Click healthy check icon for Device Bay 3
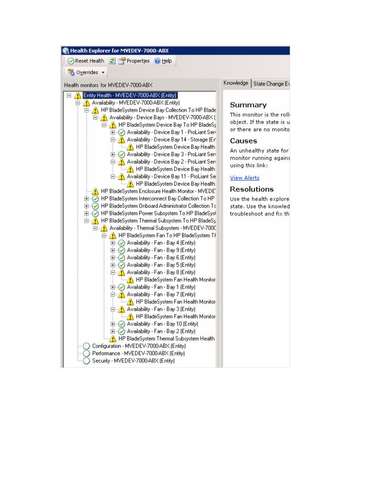The width and height of the screenshot is (365, 486). [x=122, y=155]
